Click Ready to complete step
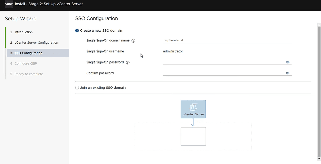The image size is (321, 164). coord(29,74)
